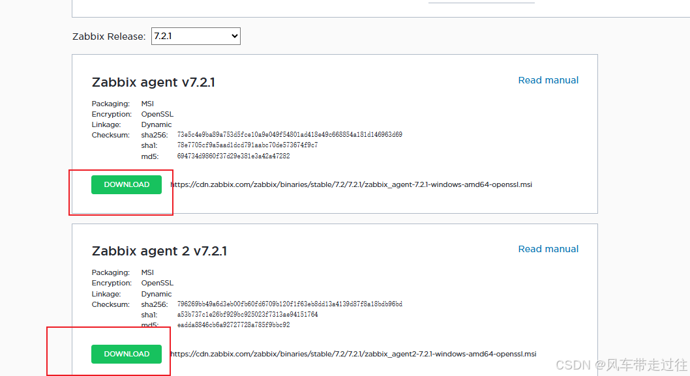Select the md5 checksum starting 694734d9

(x=233, y=156)
